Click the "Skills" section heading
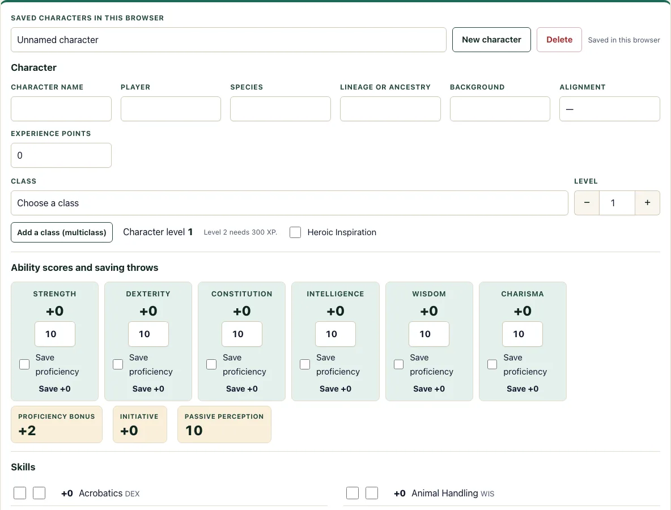The height and width of the screenshot is (510, 671). point(23,467)
